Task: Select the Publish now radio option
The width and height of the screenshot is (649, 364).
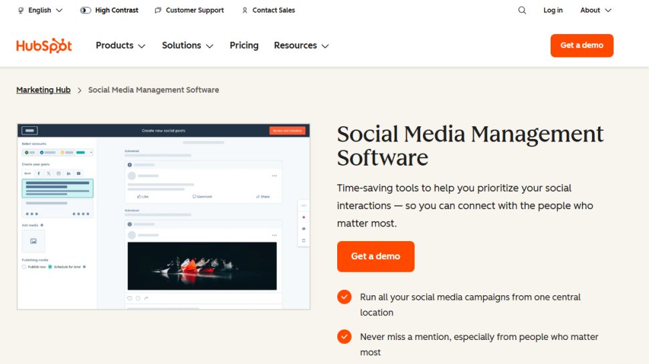Action: pos(24,266)
